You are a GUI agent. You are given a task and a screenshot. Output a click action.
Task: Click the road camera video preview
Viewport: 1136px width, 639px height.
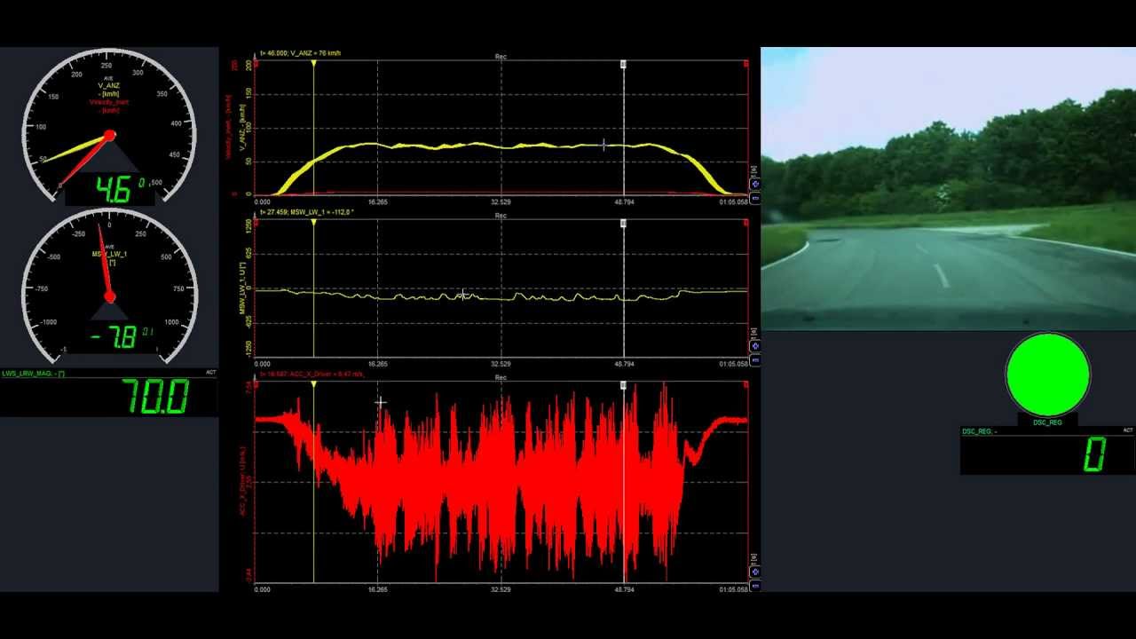pyautogui.click(x=948, y=188)
